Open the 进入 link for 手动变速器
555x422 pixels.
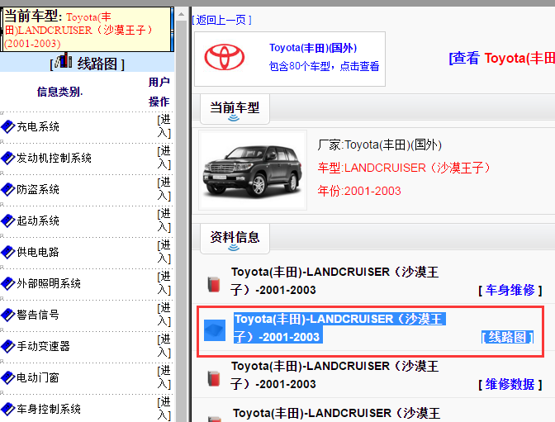[x=164, y=346]
